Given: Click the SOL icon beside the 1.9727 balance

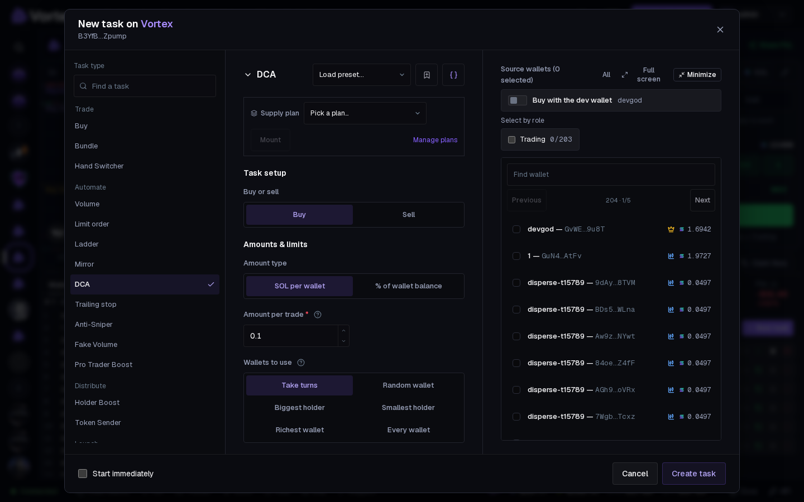Looking at the screenshot, I should coord(682,256).
